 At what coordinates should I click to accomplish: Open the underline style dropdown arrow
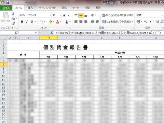(x=35, y=22)
